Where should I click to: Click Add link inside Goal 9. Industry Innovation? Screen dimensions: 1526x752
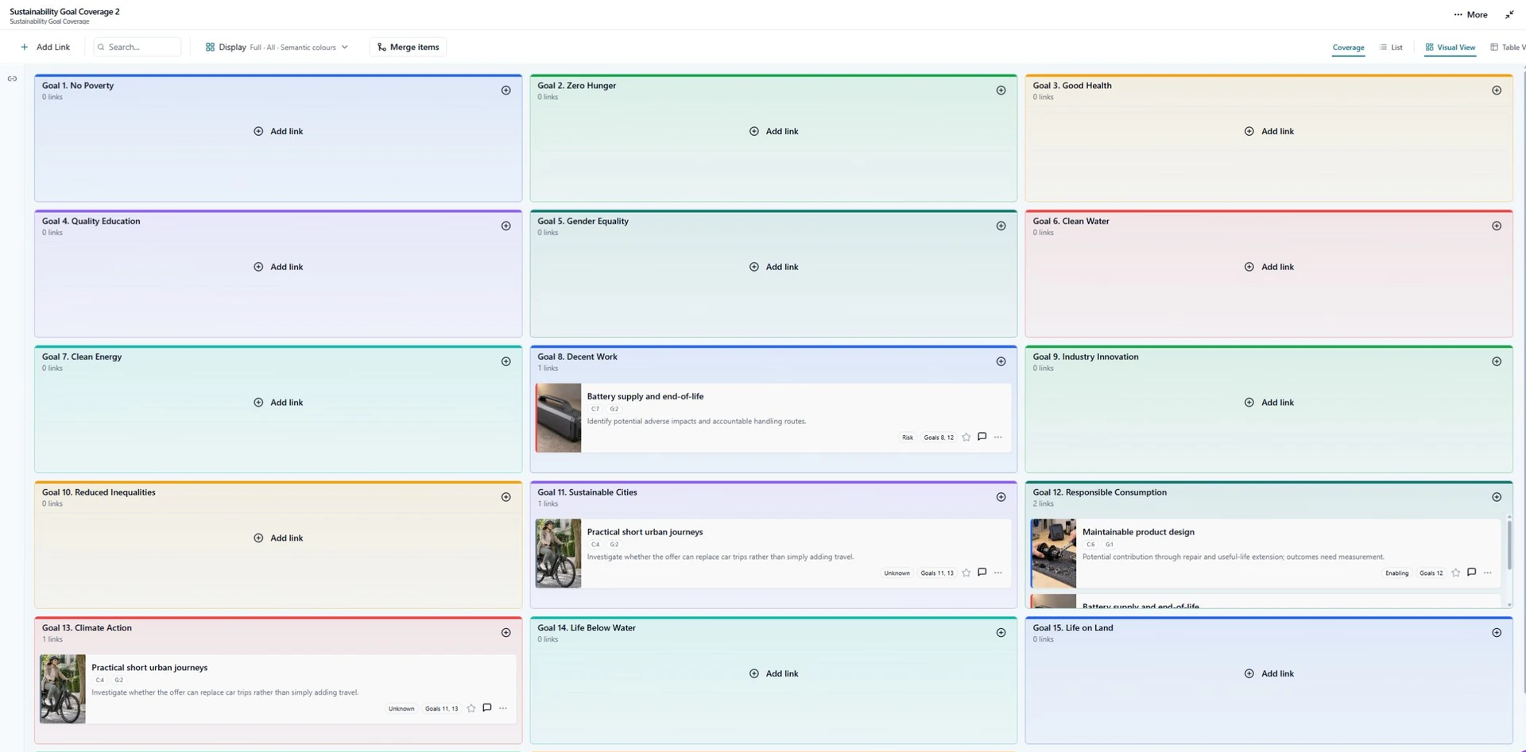click(x=1269, y=403)
